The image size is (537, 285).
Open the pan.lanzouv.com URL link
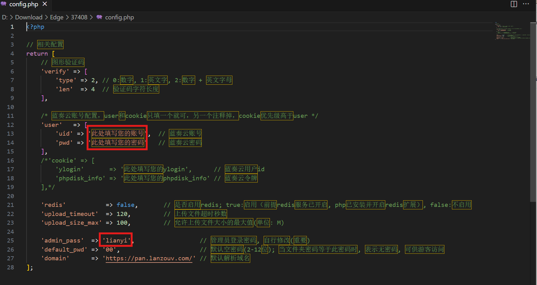149,258
